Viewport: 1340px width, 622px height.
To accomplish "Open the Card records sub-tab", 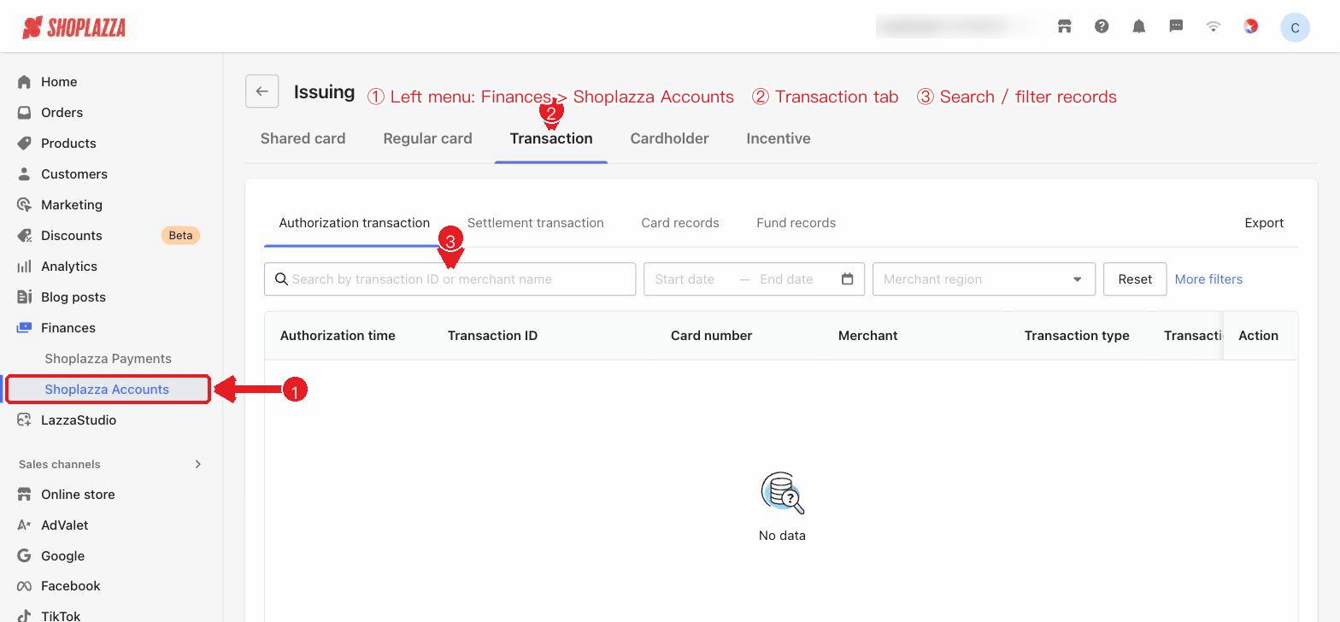I will tap(680, 223).
